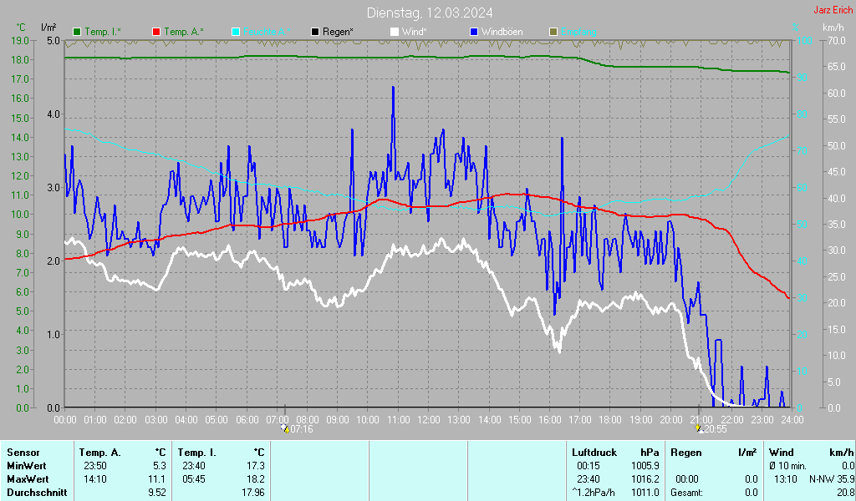Viewport: 856px width, 501px height.
Task: Click the date title Dienstag, 12.03.2024
Action: click(429, 13)
